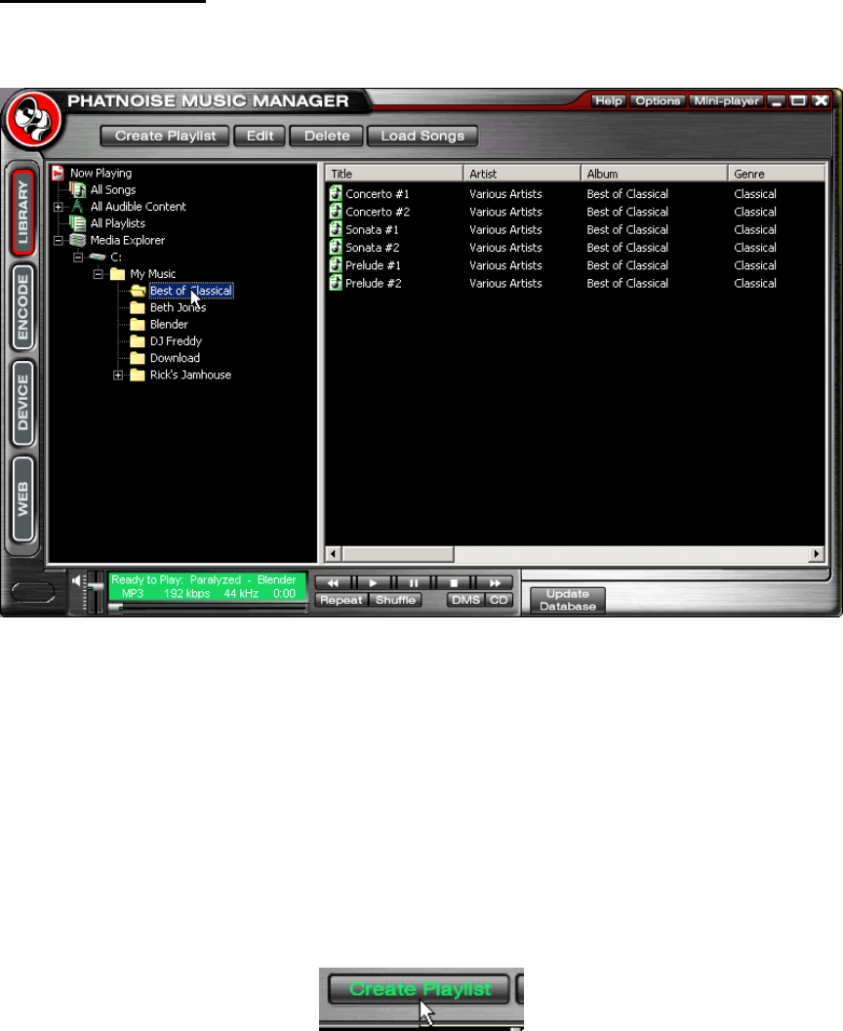Open the DEVICE side tab
The image size is (843, 1031).
[x=23, y=403]
